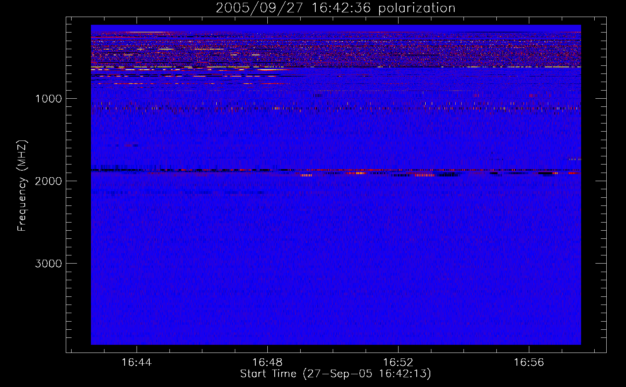Click the 16:48 time tick label
The height and width of the screenshot is (387, 626).
267,363
